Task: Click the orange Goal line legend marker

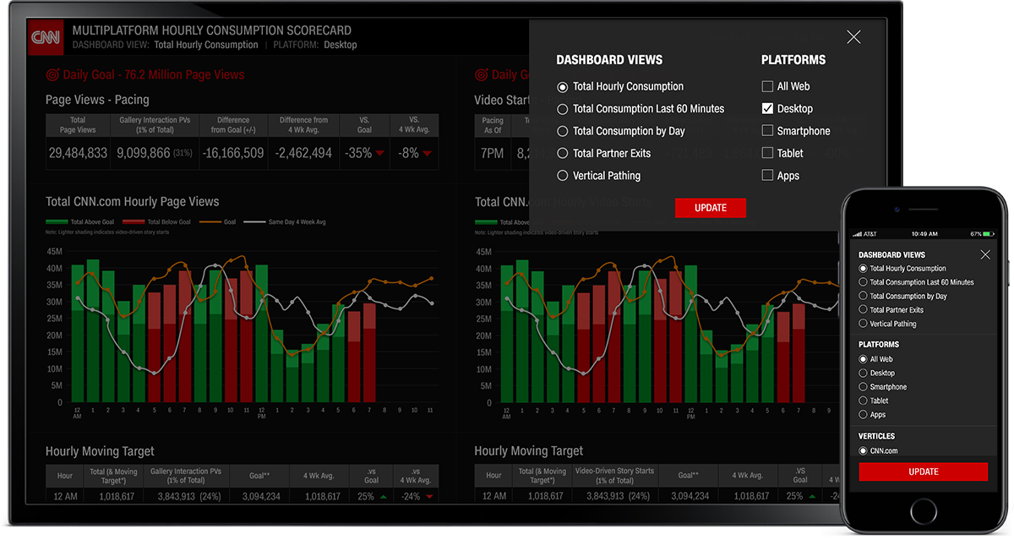Action: [211, 222]
